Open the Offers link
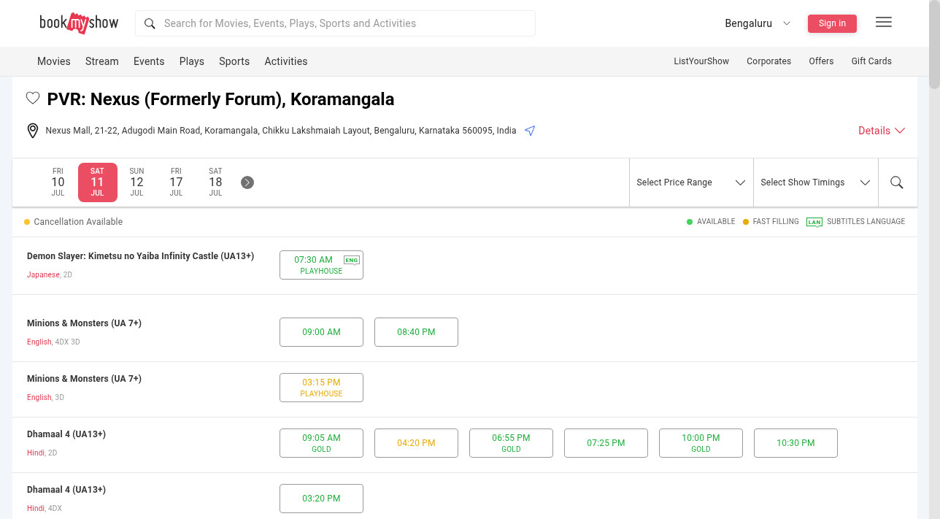This screenshot has height=519, width=940. coord(821,61)
